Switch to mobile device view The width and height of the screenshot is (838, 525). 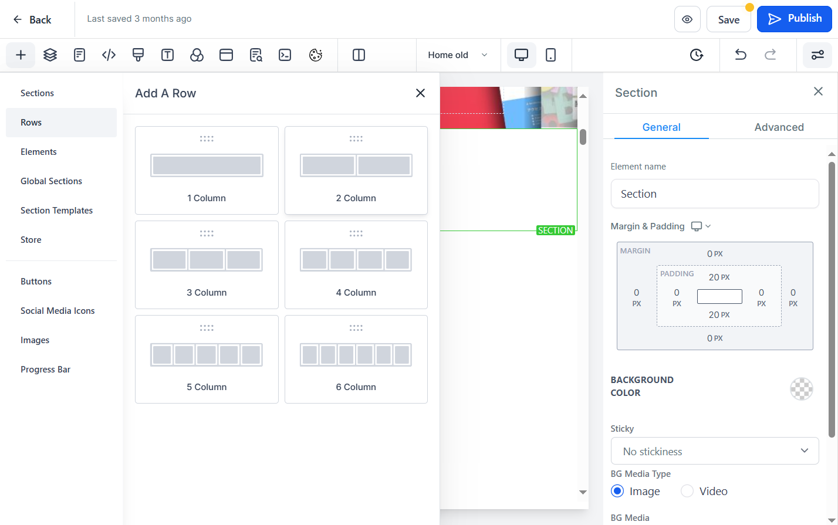coord(550,55)
